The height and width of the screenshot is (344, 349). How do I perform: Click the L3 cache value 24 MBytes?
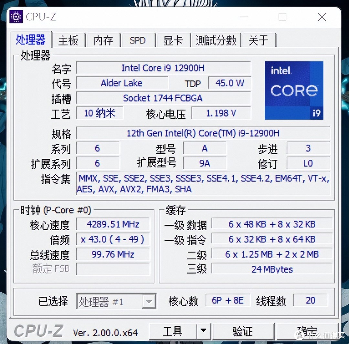pos(272,269)
